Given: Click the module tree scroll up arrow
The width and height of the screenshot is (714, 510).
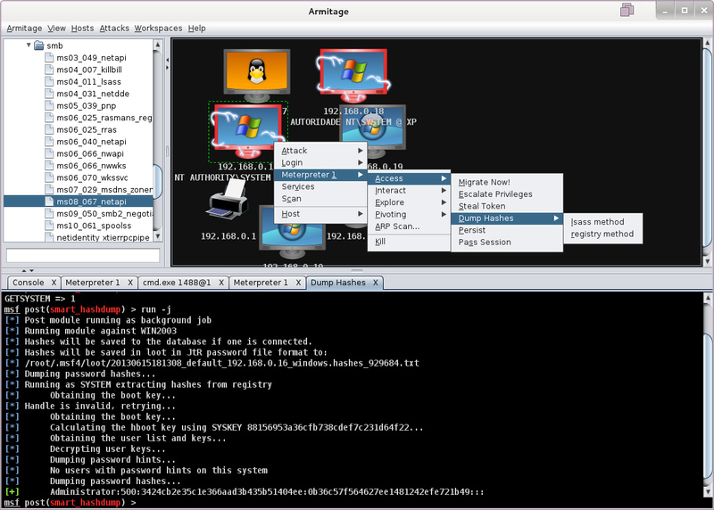Looking at the screenshot, I should 158,45.
